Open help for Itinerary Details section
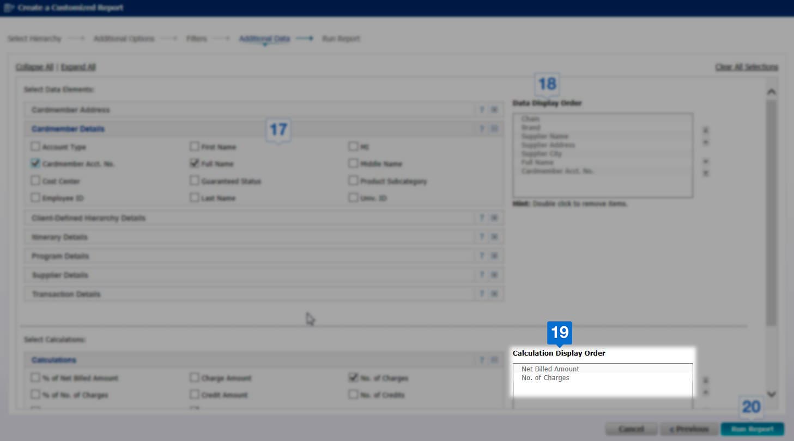The width and height of the screenshot is (794, 441). tap(482, 237)
